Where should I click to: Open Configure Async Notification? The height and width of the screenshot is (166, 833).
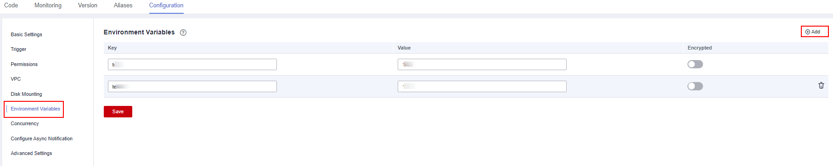tap(42, 138)
